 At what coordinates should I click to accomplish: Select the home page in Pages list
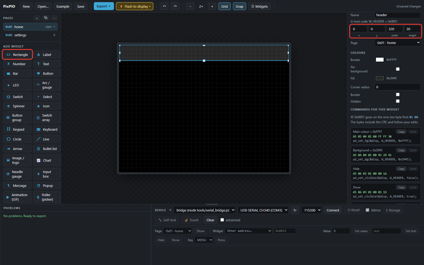tap(30, 27)
